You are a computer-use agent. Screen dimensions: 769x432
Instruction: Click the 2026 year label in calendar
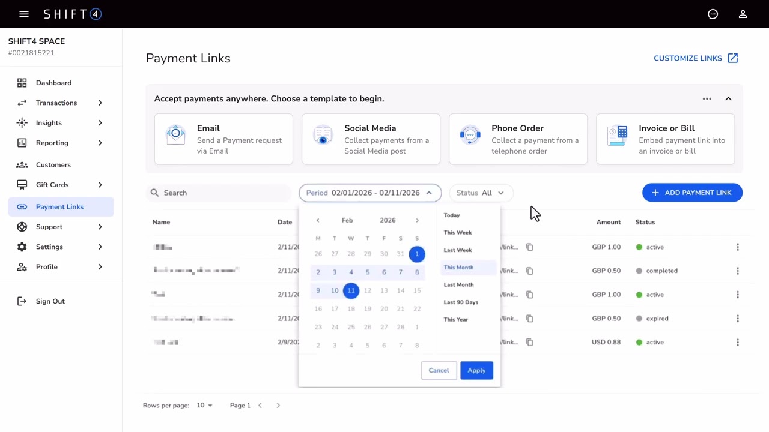(388, 221)
